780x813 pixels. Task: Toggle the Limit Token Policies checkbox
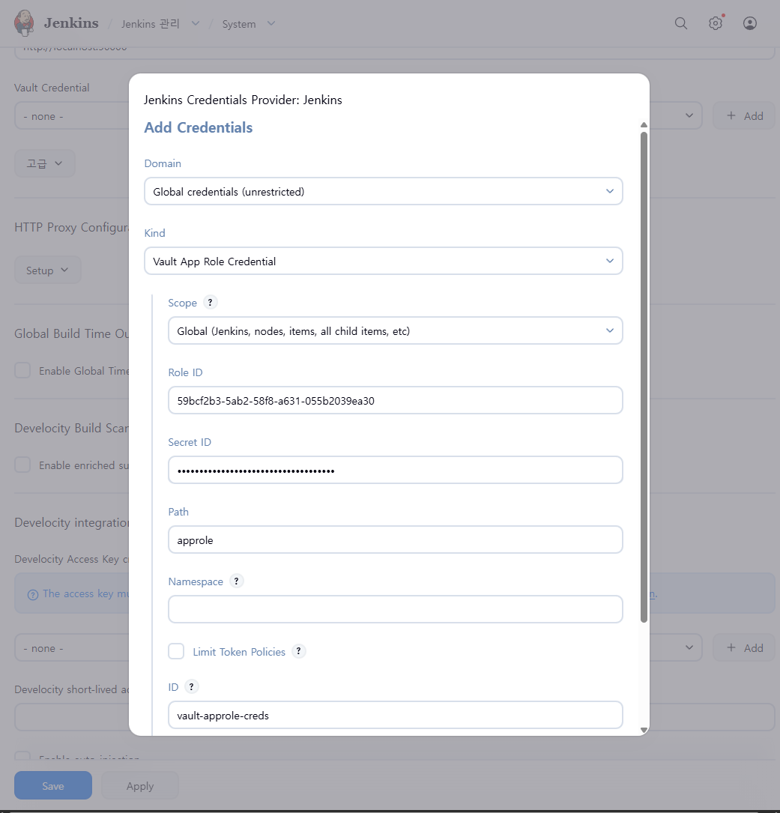(x=176, y=651)
